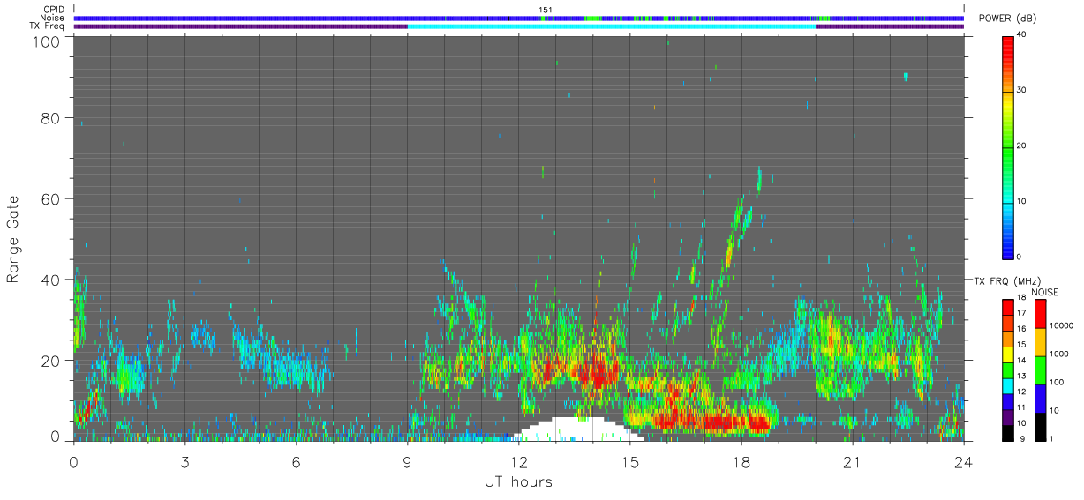Pick black 9-10 MHz segment of TX FRQ scale

1008,434
